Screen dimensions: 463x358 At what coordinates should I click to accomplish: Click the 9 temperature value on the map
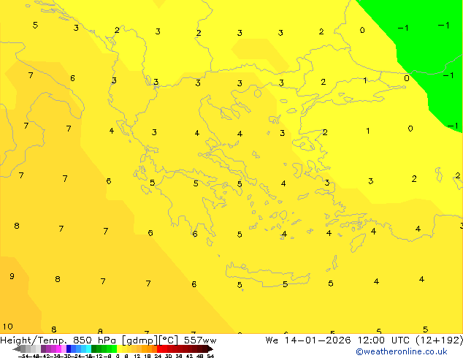(x=12, y=276)
